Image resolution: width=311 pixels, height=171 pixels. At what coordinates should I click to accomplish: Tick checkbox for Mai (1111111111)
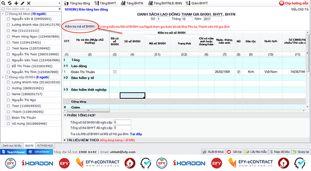[x=8, y=31]
